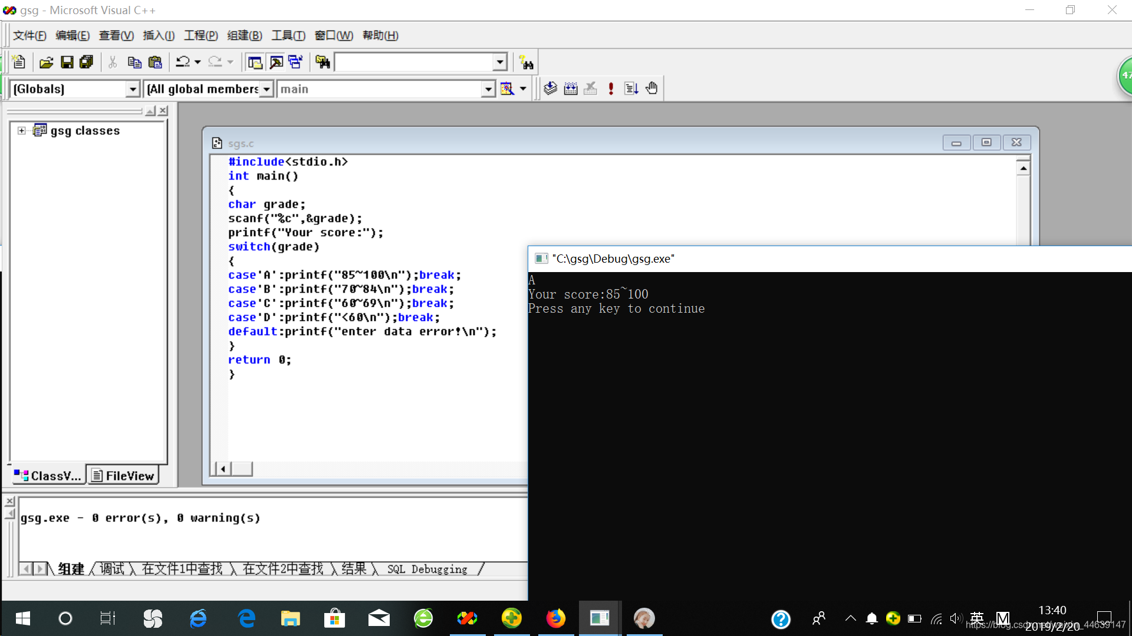Screen dimensions: 1132x636
Task: Click the hand Insert Breakpoint icon
Action: coord(651,88)
